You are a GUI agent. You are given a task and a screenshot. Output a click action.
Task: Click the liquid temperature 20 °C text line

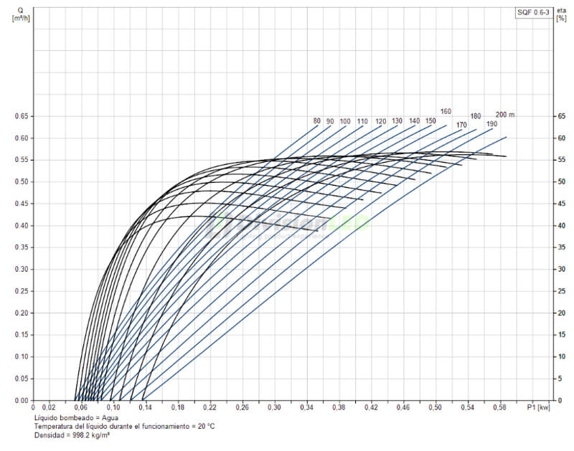124,426
